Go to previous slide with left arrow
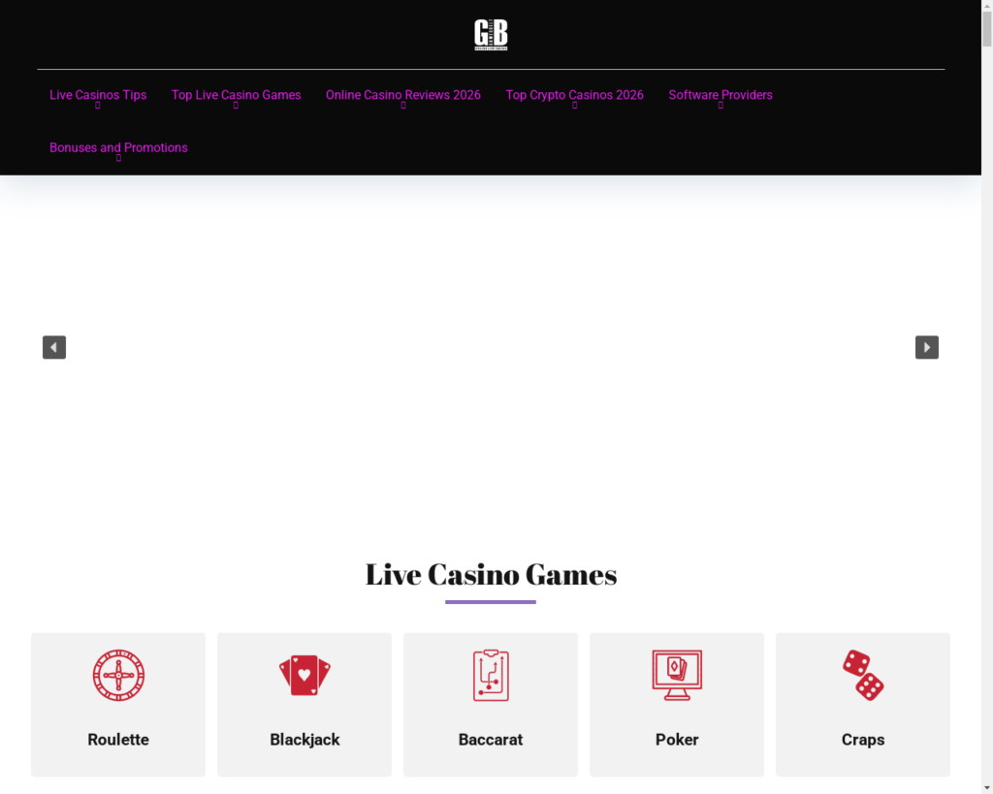Viewport: 993px width, 794px height. click(x=54, y=347)
